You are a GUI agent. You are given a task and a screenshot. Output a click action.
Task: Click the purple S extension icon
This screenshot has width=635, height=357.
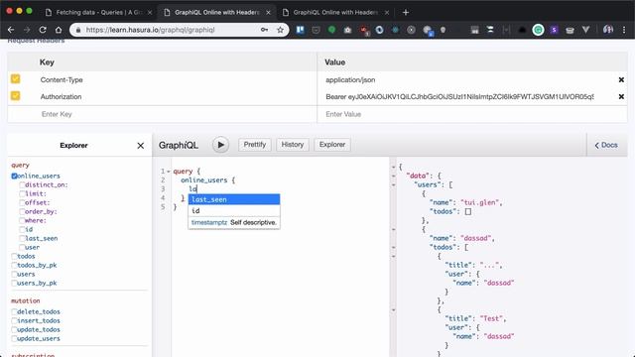point(554,30)
